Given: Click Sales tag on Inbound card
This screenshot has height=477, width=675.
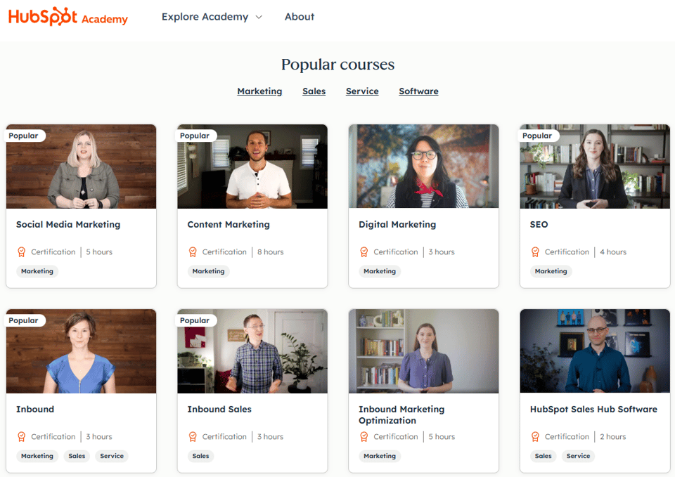Looking at the screenshot, I should 77,456.
